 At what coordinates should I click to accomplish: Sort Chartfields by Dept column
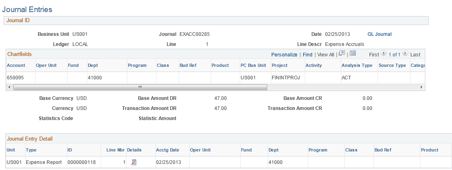[x=93, y=65]
